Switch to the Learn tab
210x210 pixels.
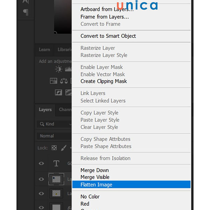(44, 50)
